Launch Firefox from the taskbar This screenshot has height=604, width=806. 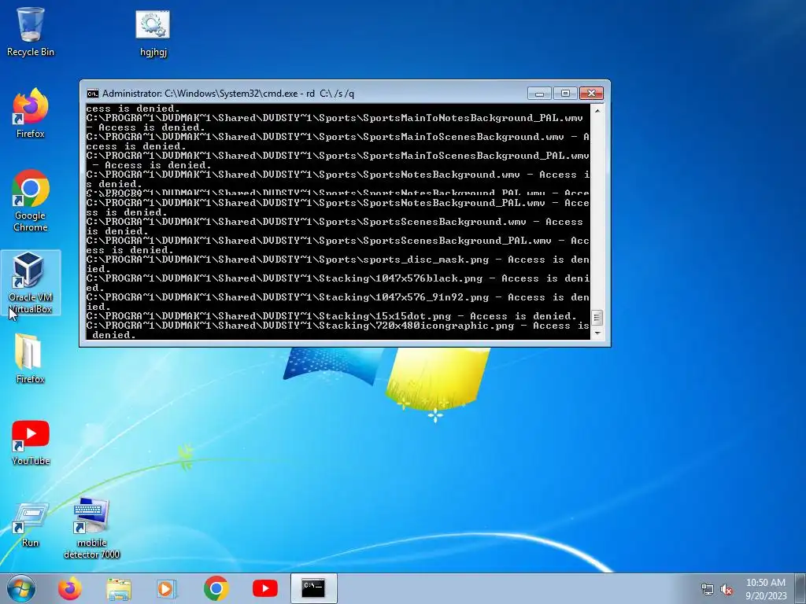coord(69,588)
